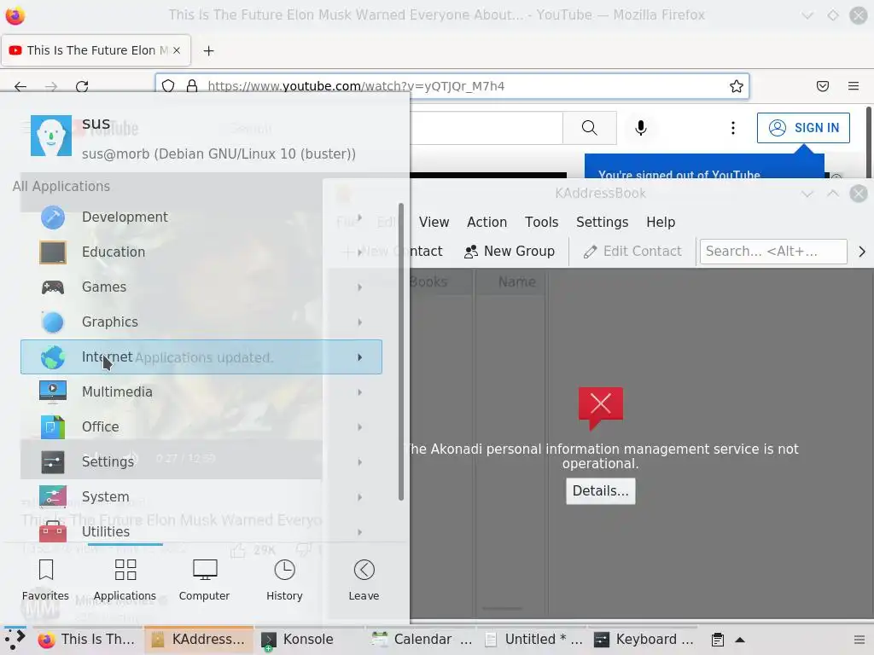
Task: Open the KDE application launcher button
Action: coord(15,639)
